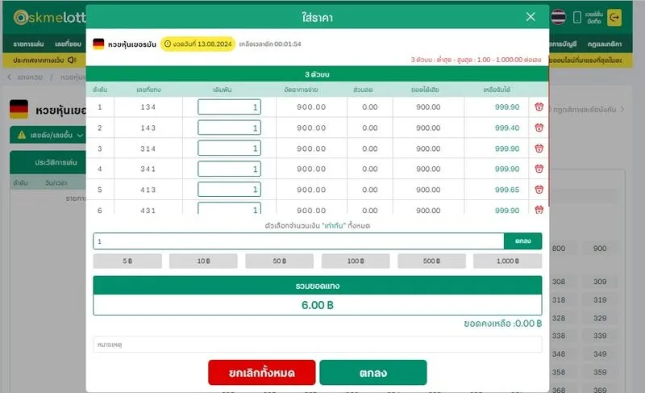
Task: Click the ยอดคงเหลือ balance text
Action: point(502,324)
